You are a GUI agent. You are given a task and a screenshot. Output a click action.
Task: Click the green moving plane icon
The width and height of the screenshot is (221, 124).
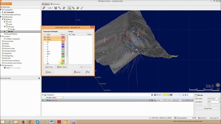click(x=78, y=8)
